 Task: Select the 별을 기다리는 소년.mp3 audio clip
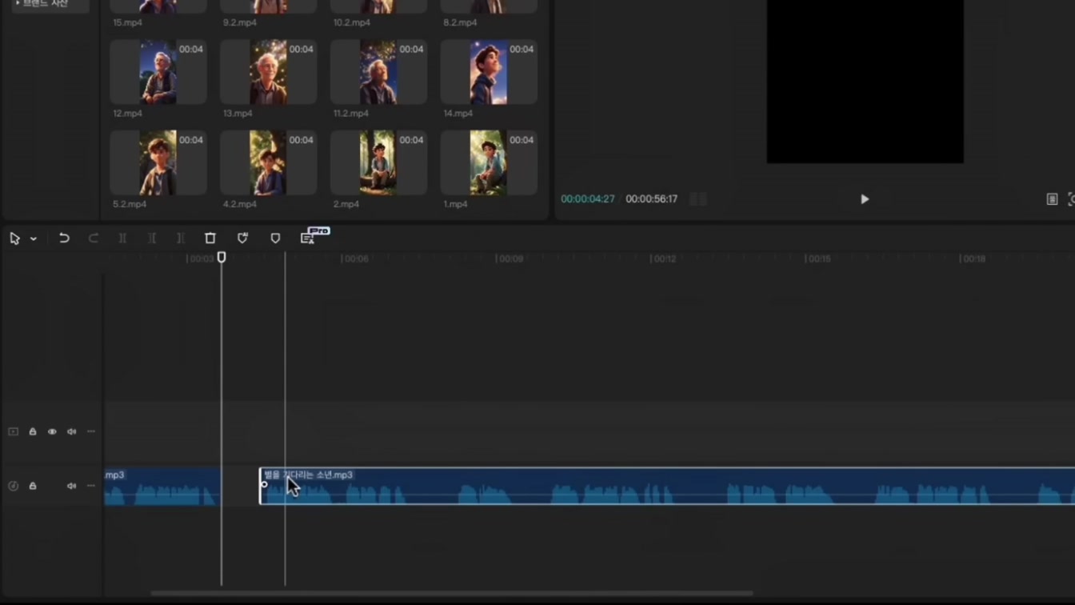point(667,487)
